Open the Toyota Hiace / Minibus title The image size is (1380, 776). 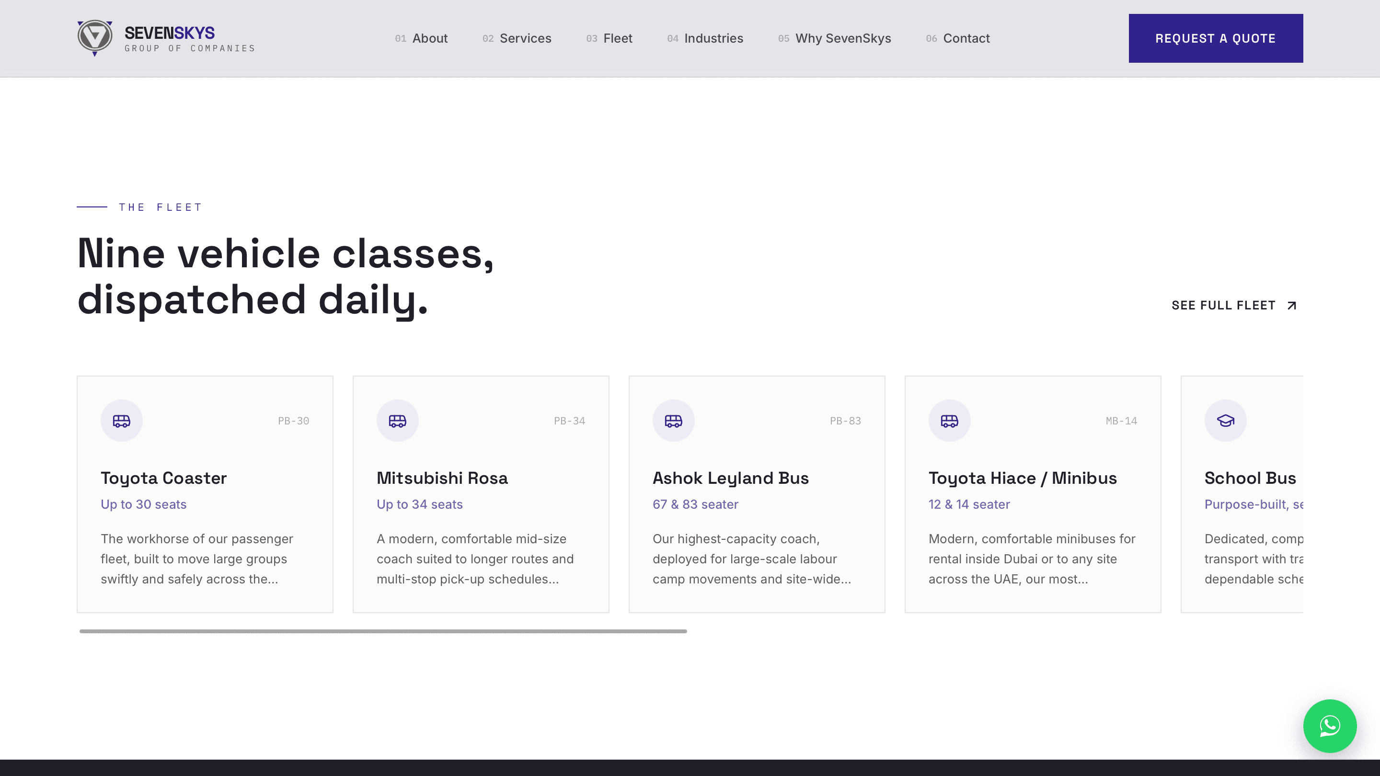[x=1022, y=478]
